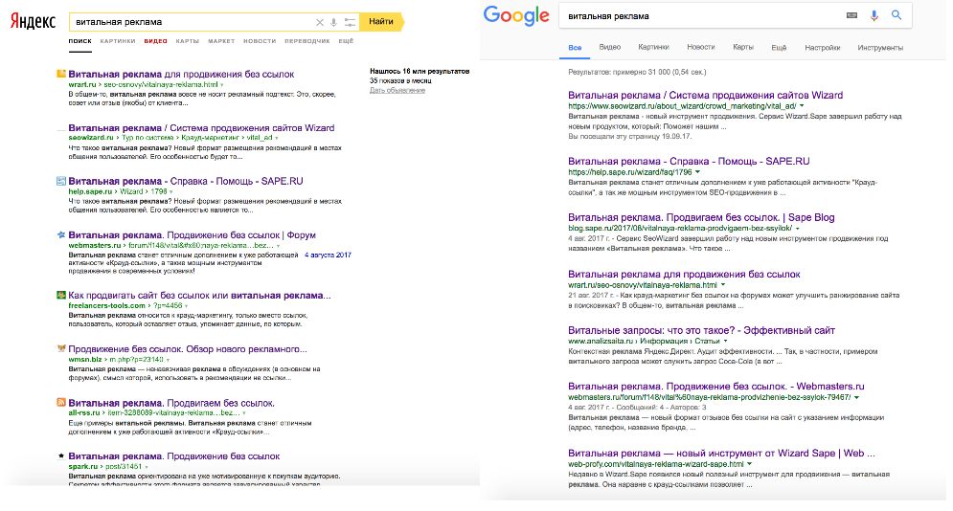The width and height of the screenshot is (953, 511).
Task: Switch to Yandex Картинки tab
Action: coord(118,41)
